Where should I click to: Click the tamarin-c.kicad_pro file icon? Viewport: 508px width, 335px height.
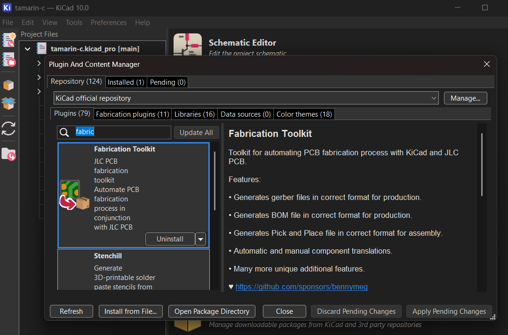coord(41,48)
